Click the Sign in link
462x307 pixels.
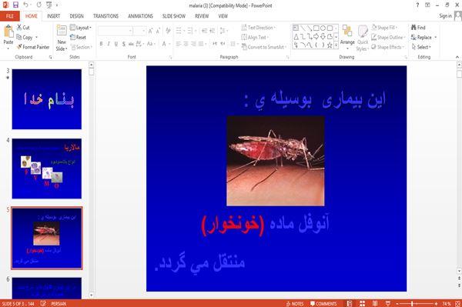click(445, 16)
